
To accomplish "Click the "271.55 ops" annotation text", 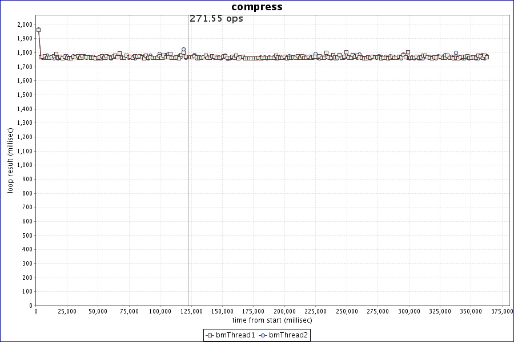I will (x=216, y=19).
